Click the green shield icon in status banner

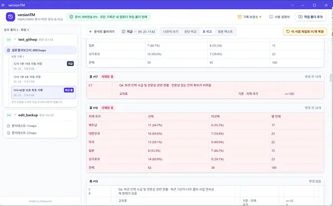click(x=72, y=17)
